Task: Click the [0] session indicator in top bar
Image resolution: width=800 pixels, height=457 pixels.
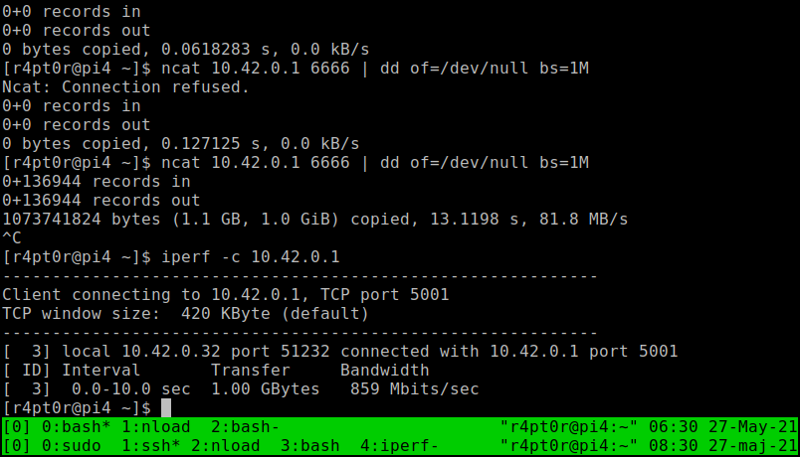Action: coord(16,427)
